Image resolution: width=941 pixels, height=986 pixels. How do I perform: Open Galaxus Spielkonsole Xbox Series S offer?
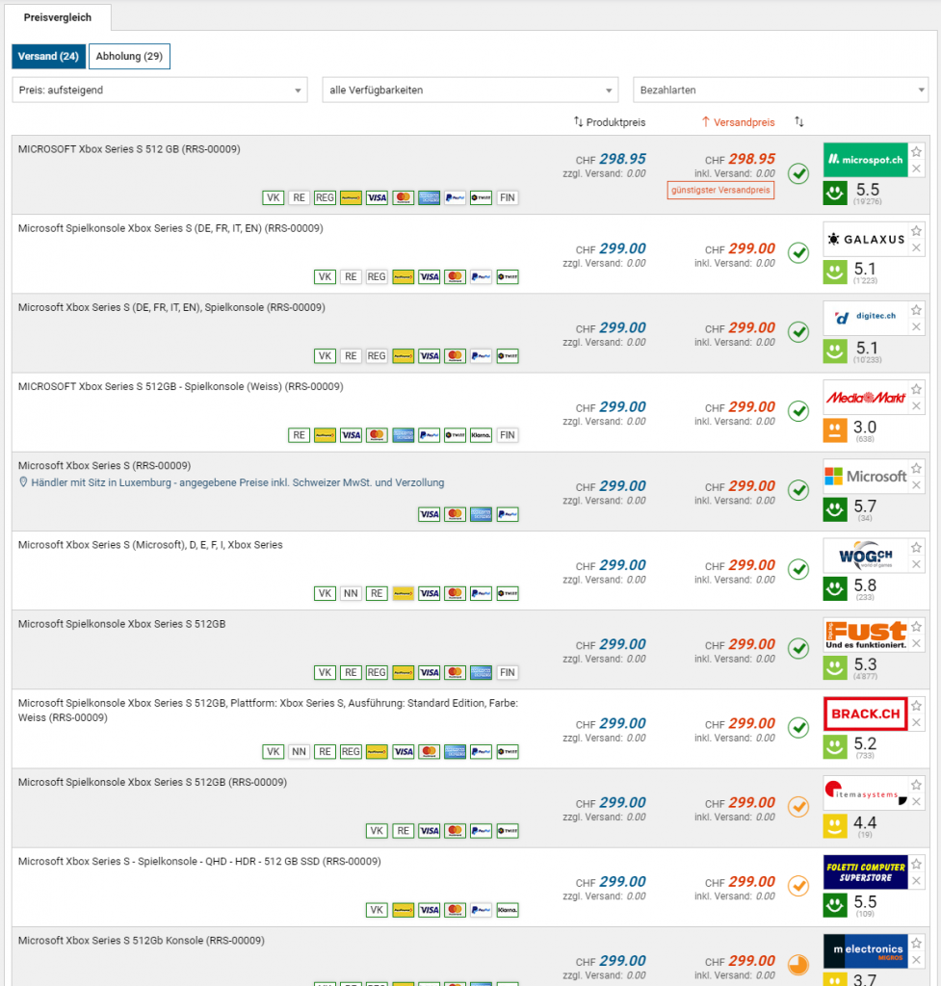(x=170, y=228)
